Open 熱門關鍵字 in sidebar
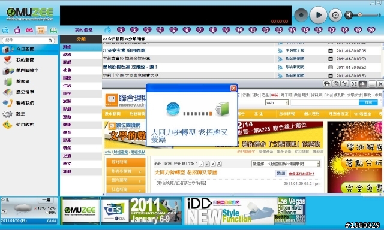The height and width of the screenshot is (230, 384). (x=29, y=71)
